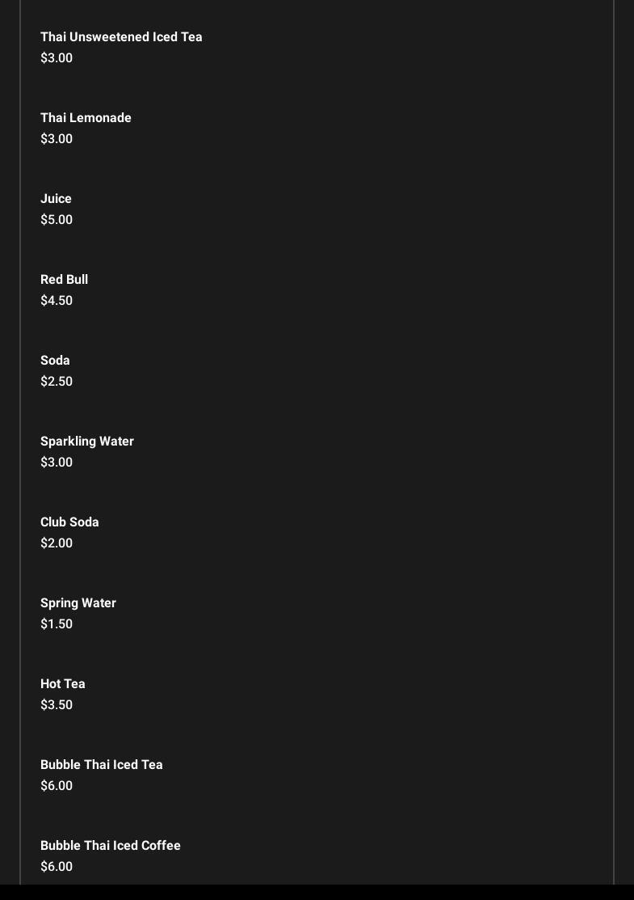Click the $3.50 price under Hot Tea
The image size is (634, 900).
coord(57,705)
